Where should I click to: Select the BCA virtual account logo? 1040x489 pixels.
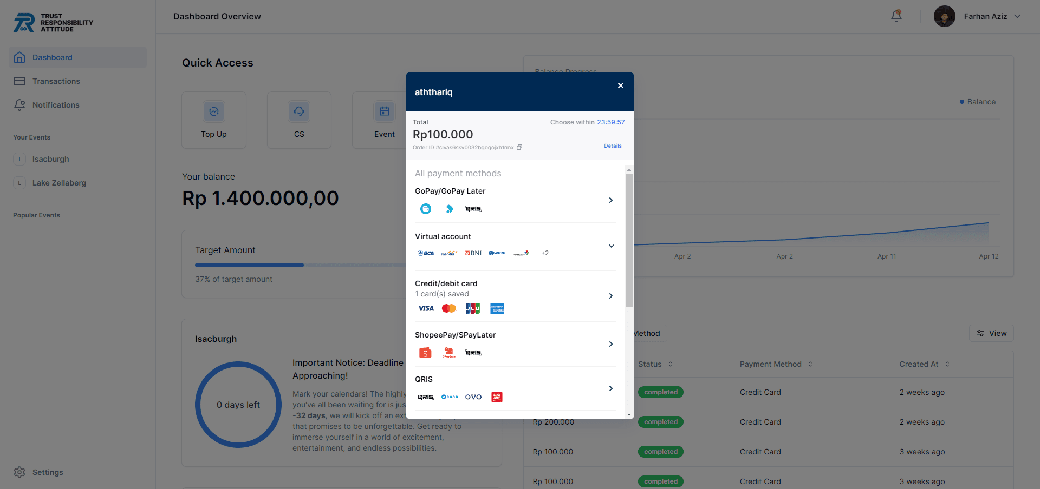tap(425, 253)
